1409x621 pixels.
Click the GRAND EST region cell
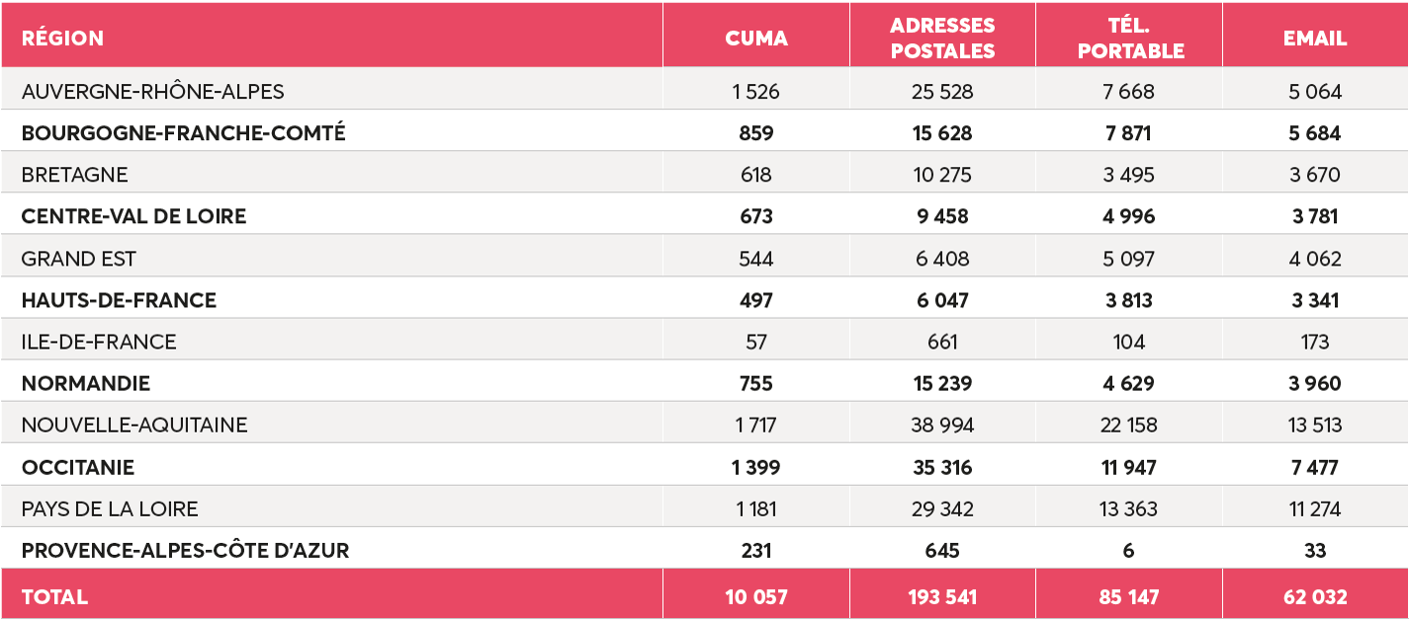[x=79, y=259]
